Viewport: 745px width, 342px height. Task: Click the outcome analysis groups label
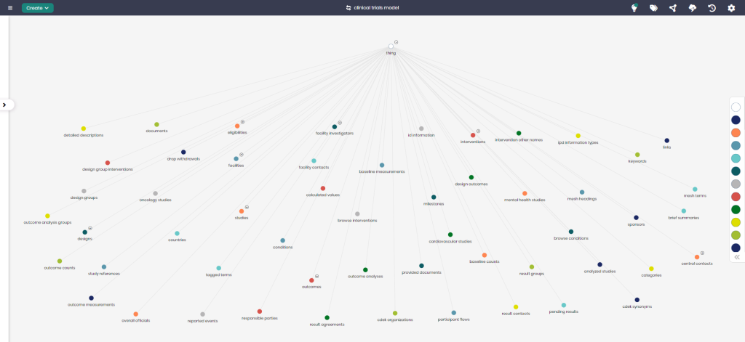pos(47,222)
